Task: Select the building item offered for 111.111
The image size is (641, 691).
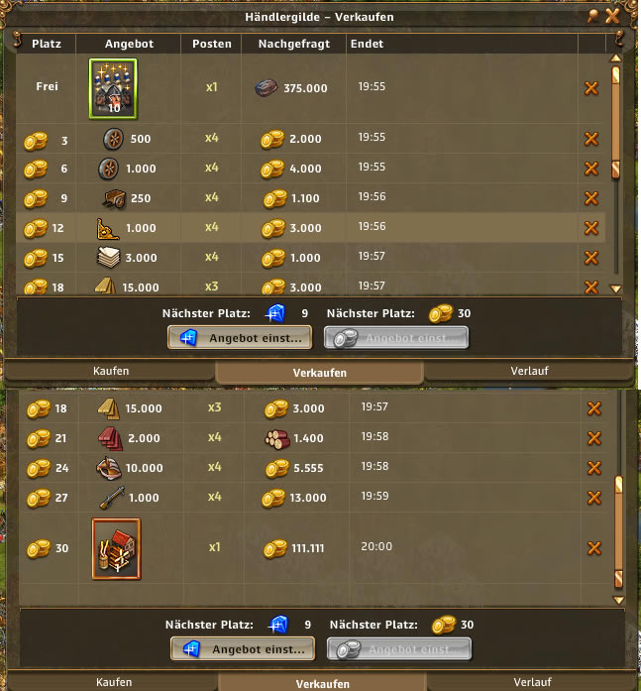Action: point(116,548)
